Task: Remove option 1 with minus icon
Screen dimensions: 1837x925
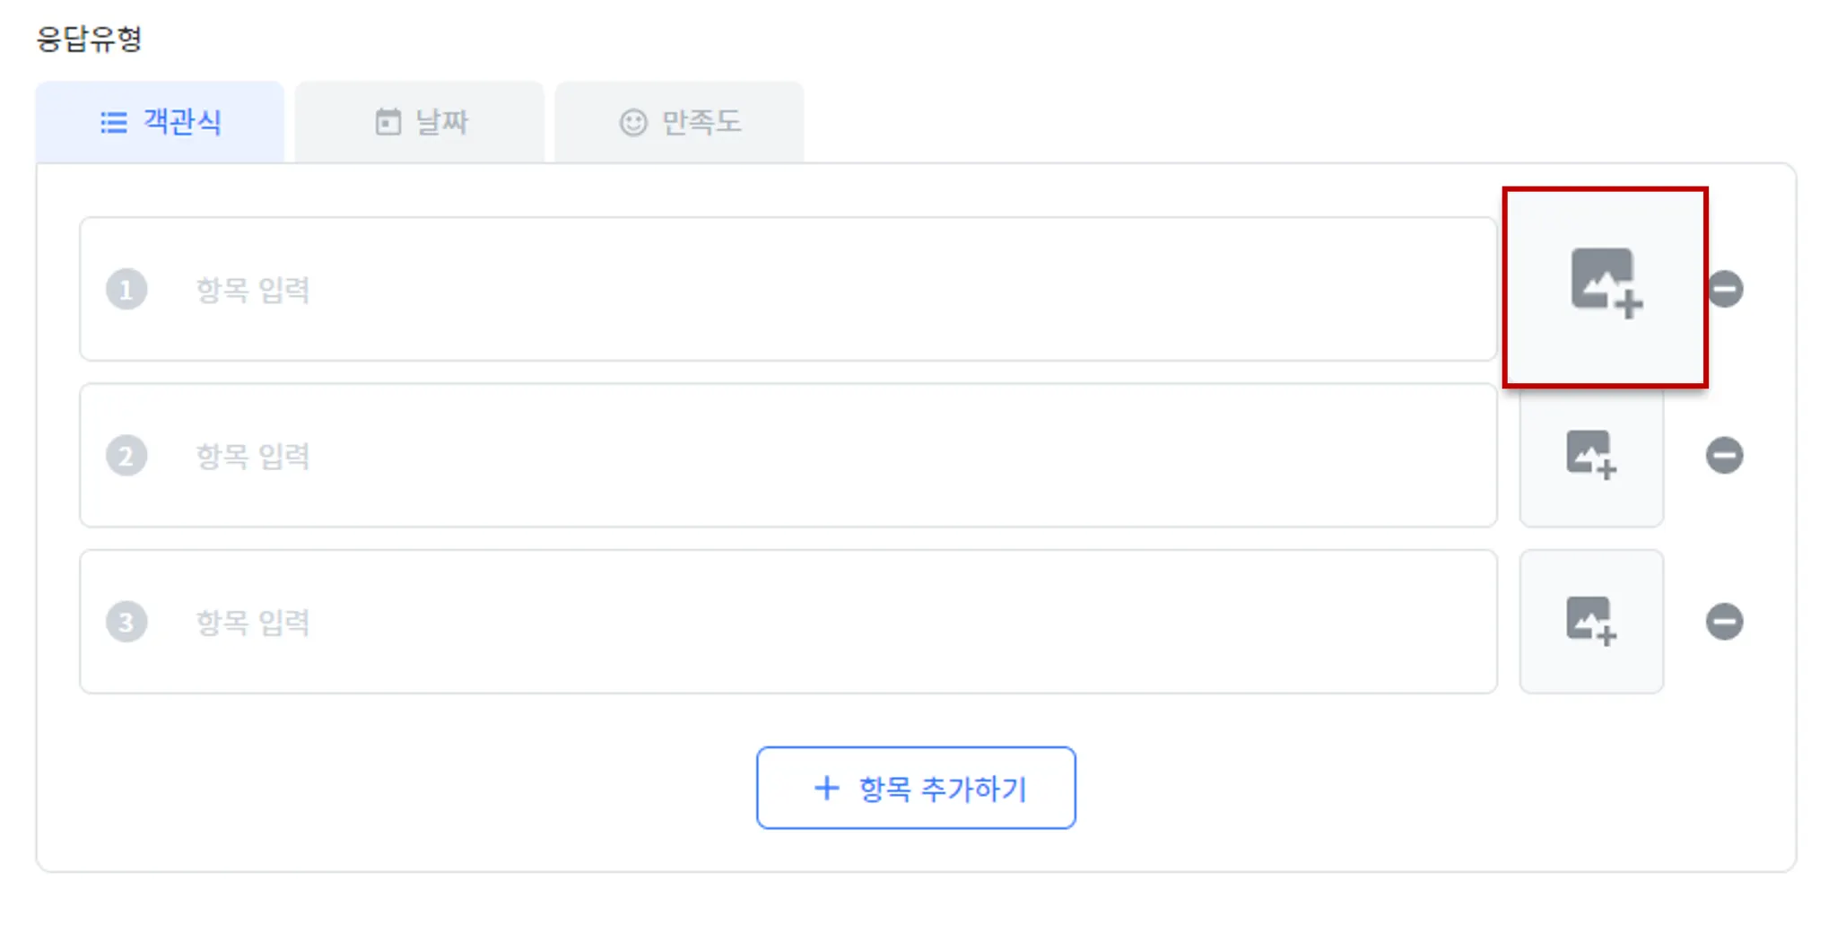Action: (x=1725, y=289)
